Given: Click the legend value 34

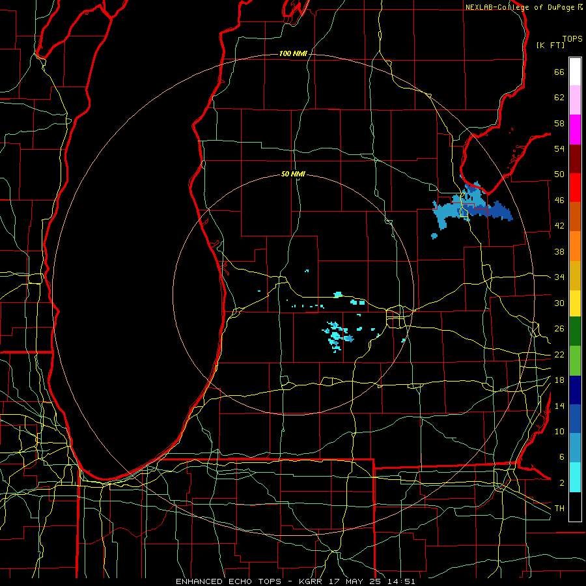Looking at the screenshot, I should 559,277.
